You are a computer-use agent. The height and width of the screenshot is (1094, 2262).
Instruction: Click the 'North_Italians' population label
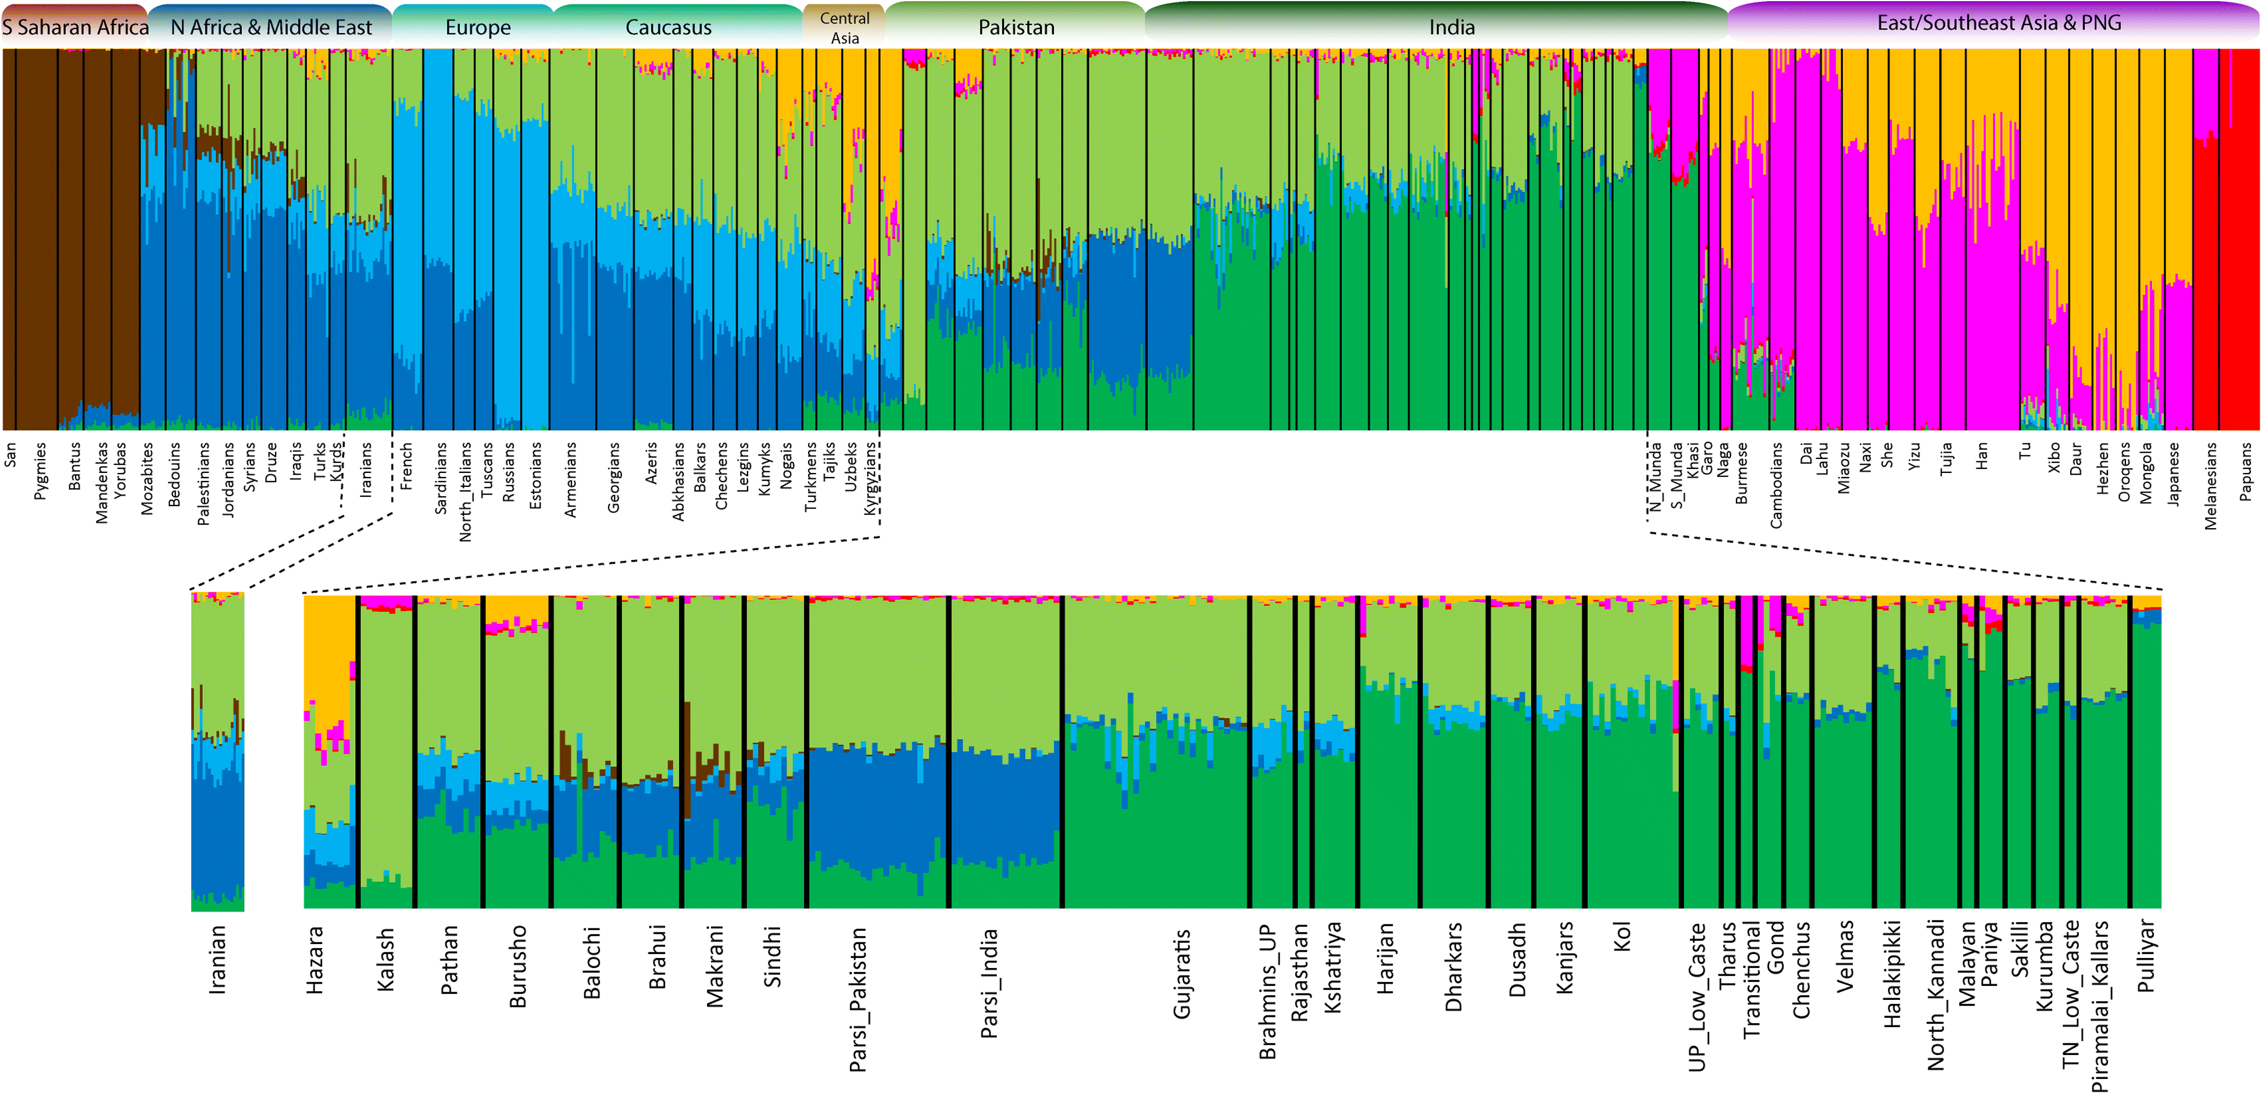click(x=464, y=492)
